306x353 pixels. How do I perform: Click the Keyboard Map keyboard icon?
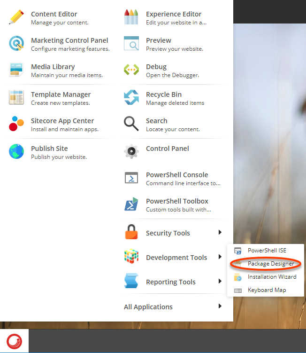(x=238, y=290)
